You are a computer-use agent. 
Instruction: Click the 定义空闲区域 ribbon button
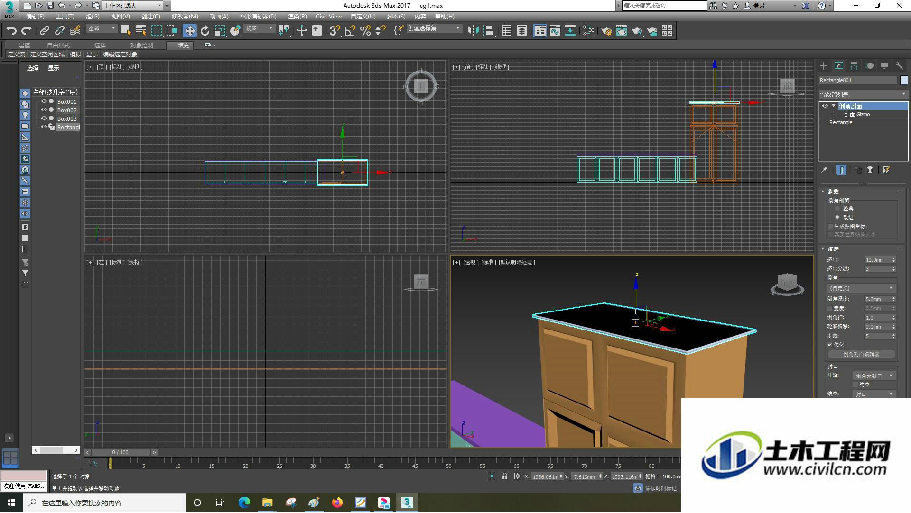(x=47, y=55)
